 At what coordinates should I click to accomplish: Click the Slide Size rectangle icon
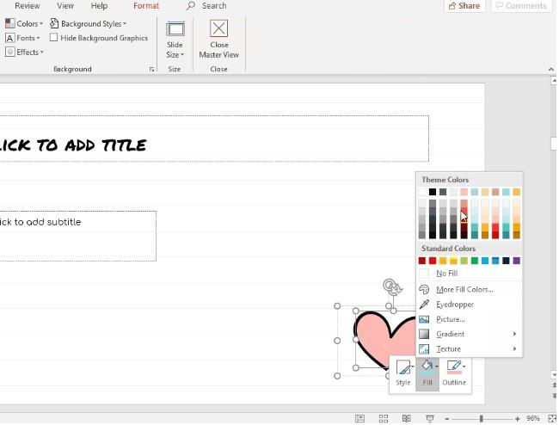tap(175, 29)
